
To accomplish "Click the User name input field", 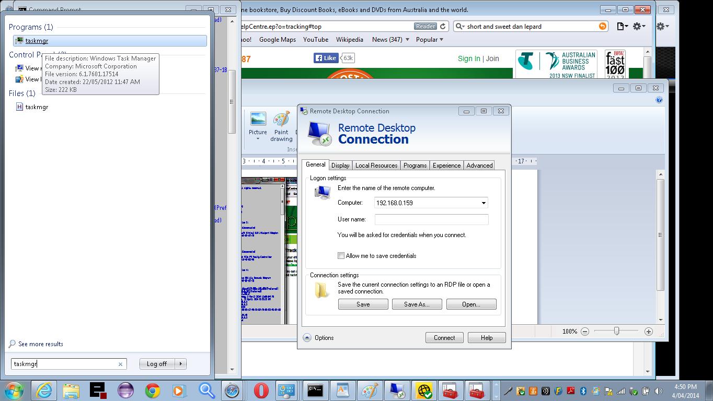I will click(x=431, y=219).
